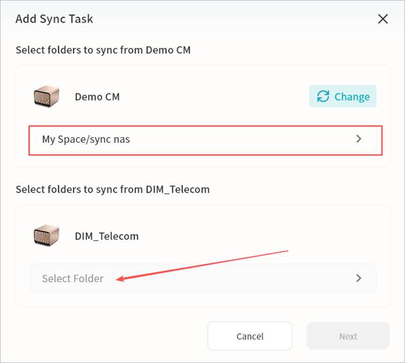Expand the My Space/sync nas chevron arrow

pos(359,139)
